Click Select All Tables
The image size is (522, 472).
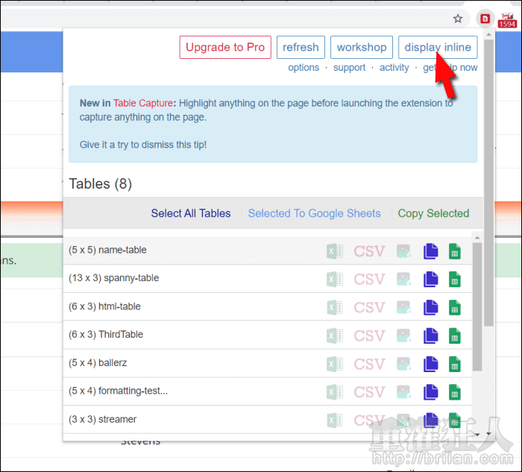coord(191,213)
